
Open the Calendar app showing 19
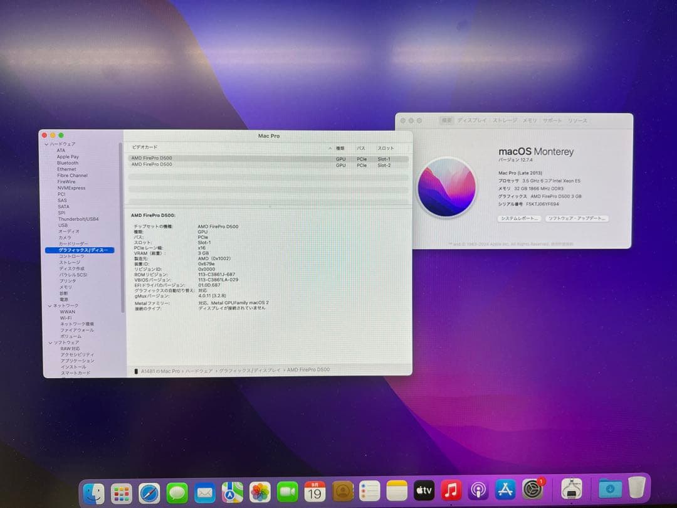tap(315, 490)
